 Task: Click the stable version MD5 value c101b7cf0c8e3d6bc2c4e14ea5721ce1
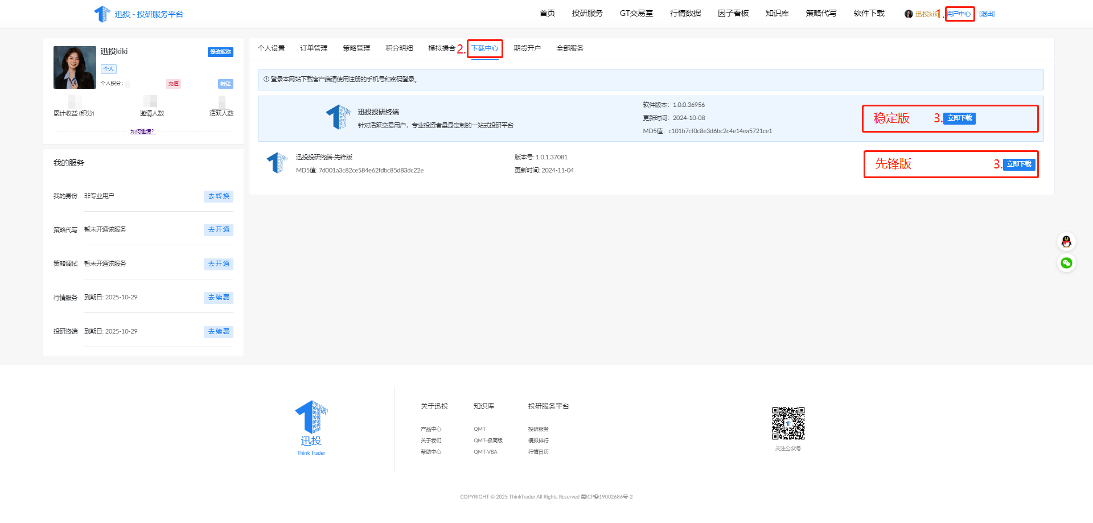pyautogui.click(x=720, y=131)
